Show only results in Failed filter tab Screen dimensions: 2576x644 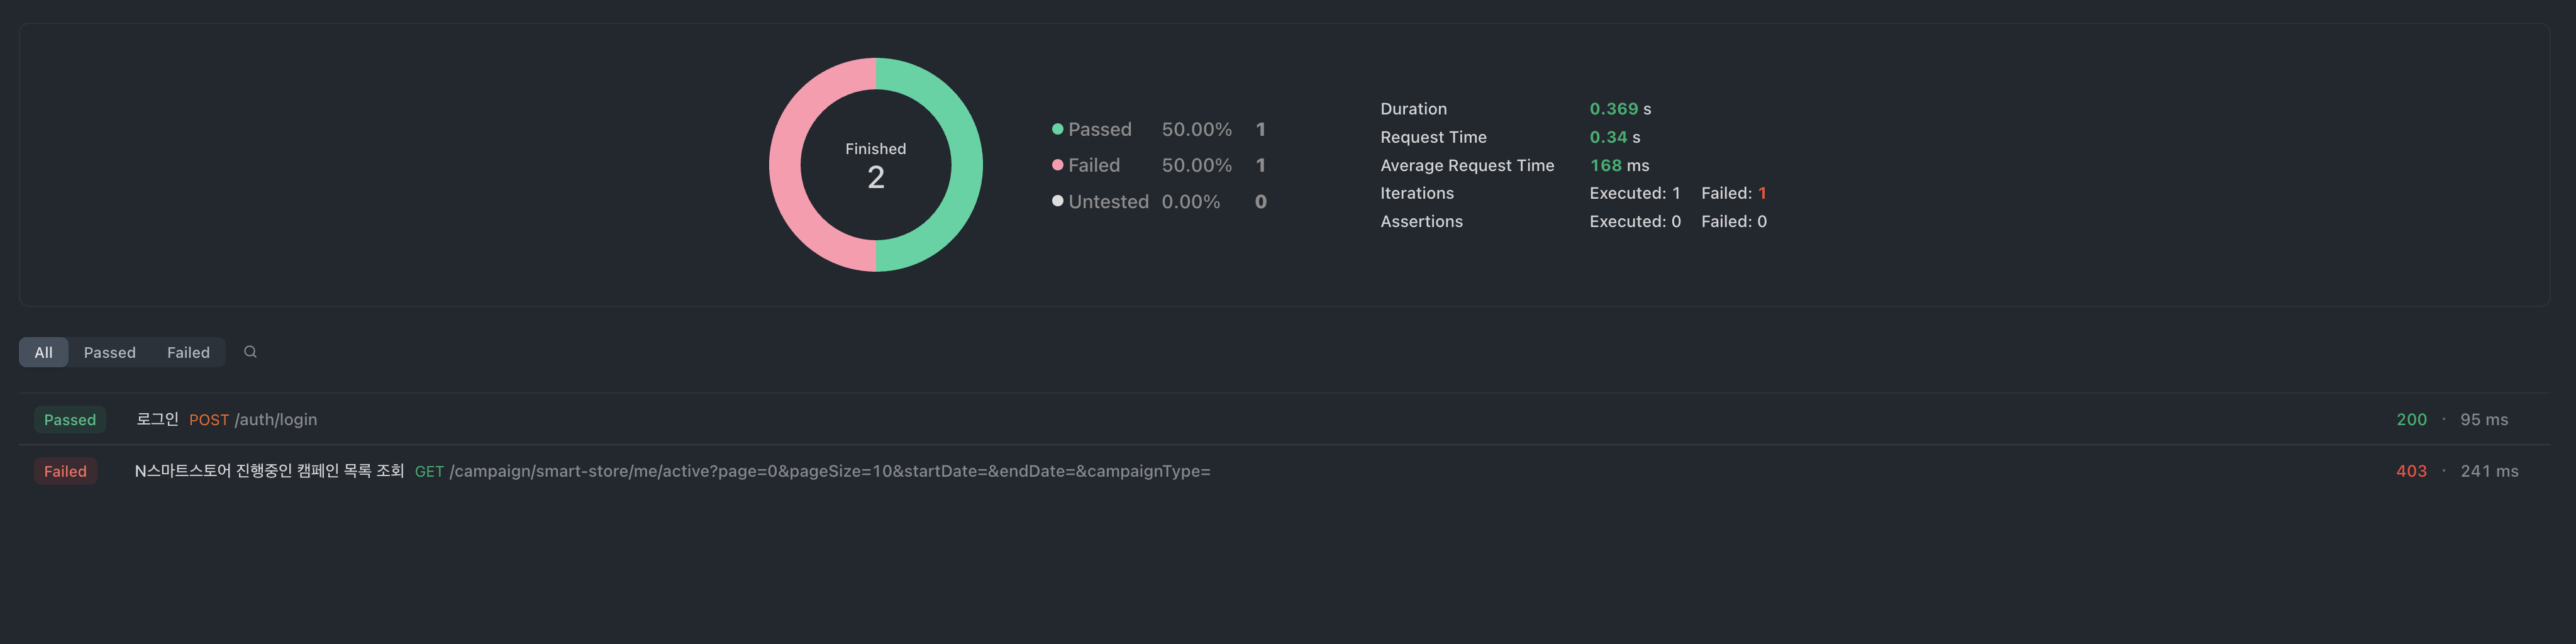(x=188, y=352)
